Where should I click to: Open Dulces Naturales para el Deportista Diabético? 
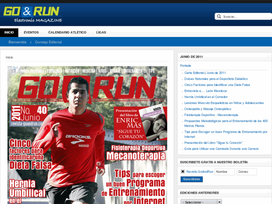216,79
